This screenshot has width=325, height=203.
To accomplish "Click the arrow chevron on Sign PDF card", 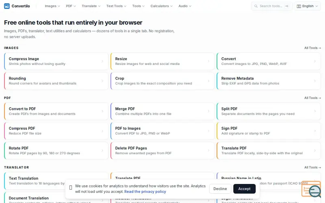I will tap(315, 131).
